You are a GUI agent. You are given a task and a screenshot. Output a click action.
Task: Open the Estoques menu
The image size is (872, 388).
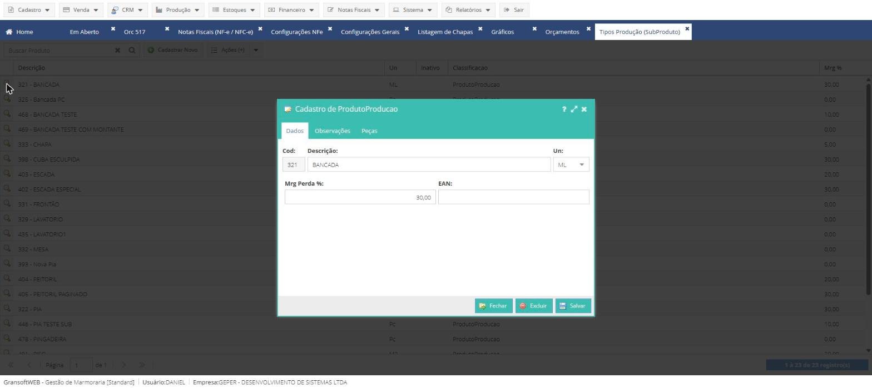coord(234,10)
